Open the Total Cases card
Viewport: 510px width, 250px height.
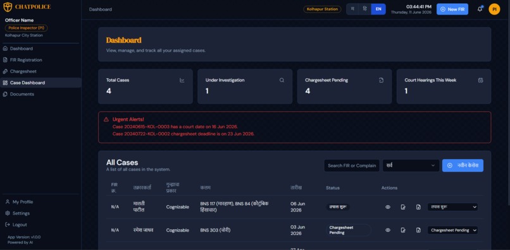tap(146, 86)
